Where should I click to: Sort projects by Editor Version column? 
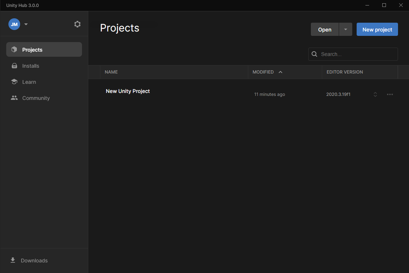point(345,72)
